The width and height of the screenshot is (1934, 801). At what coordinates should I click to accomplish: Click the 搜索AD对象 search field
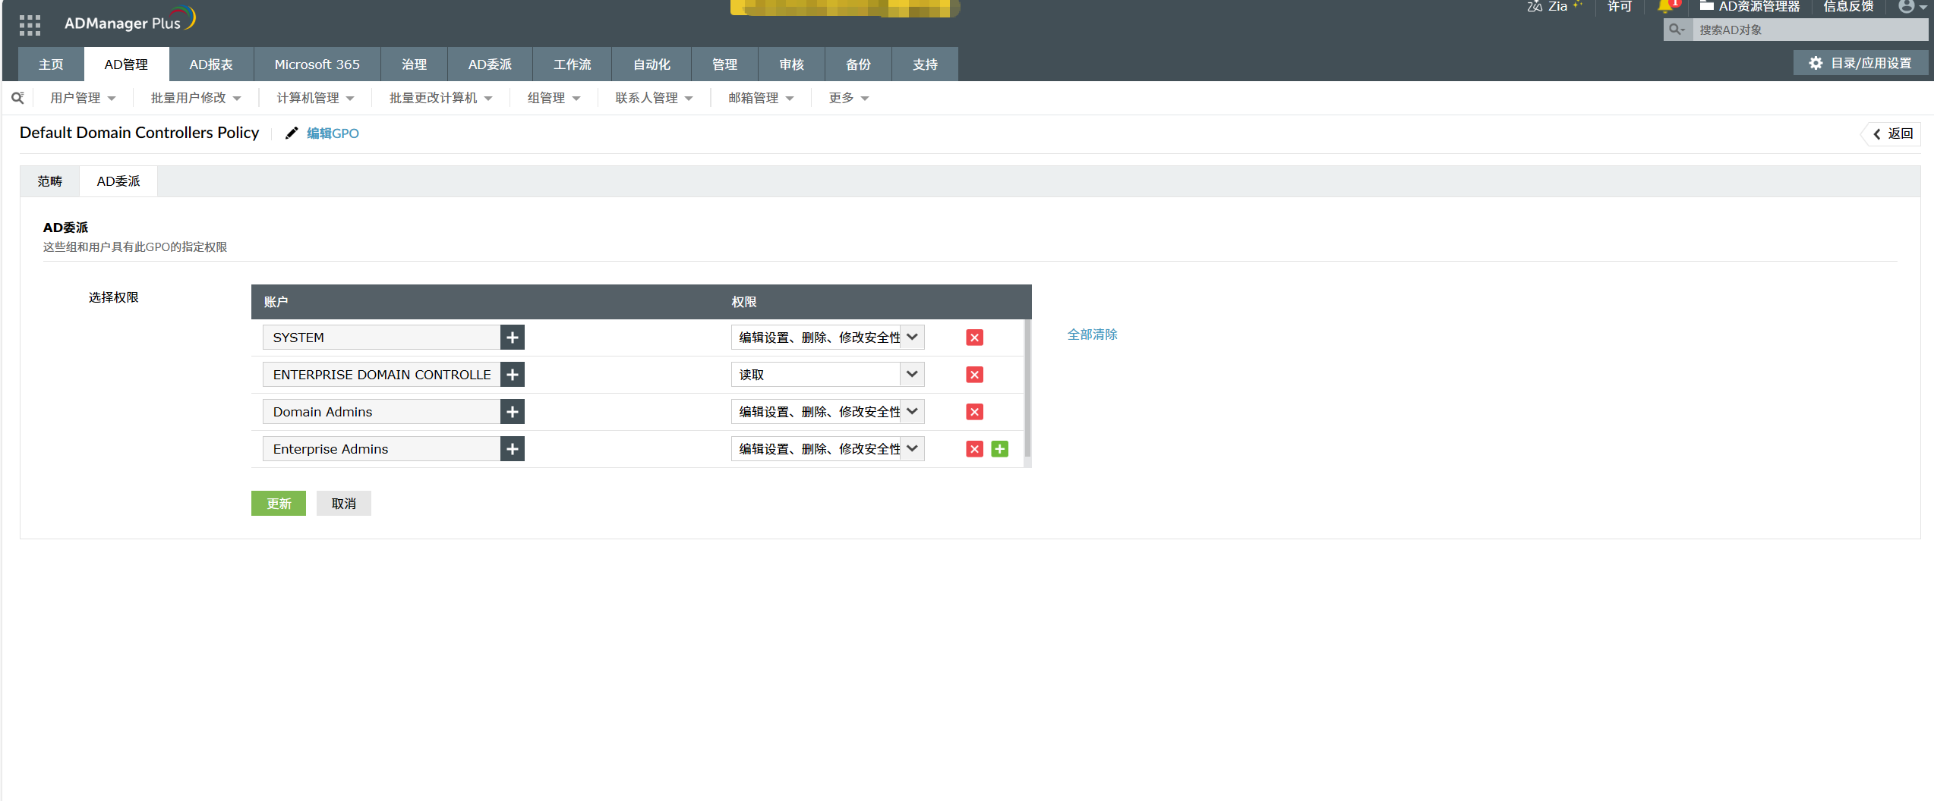click(x=1811, y=30)
